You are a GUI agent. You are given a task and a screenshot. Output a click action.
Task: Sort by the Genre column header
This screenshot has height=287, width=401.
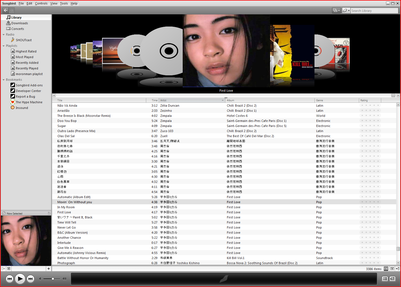tap(337, 100)
